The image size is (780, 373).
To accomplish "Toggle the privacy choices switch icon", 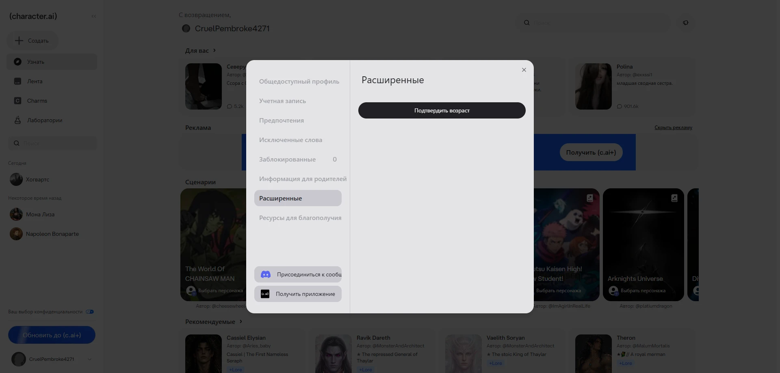I will [90, 312].
